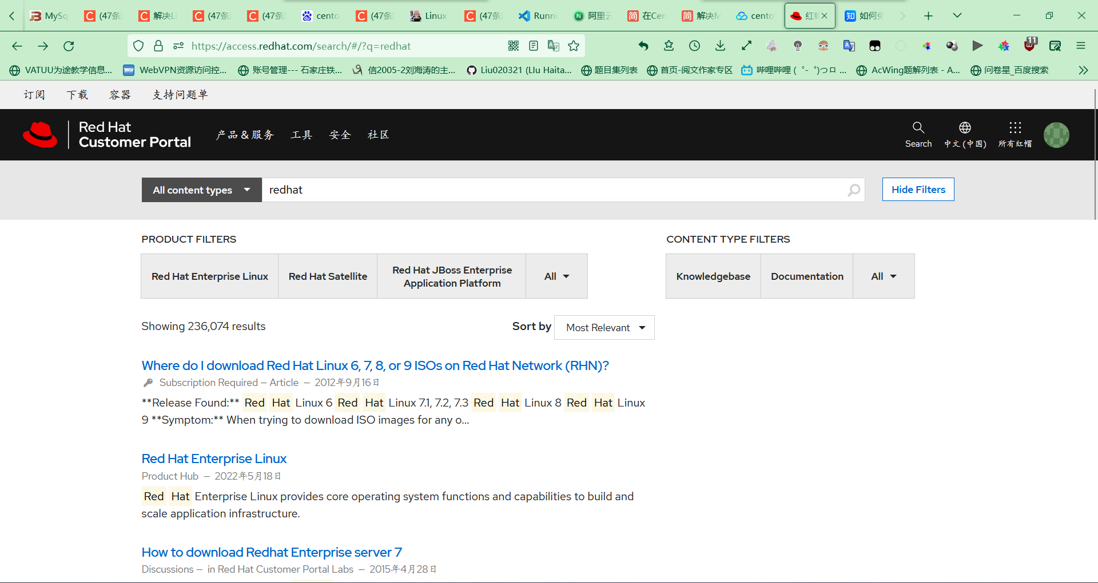
Task: Open 工具 menu
Action: click(301, 135)
